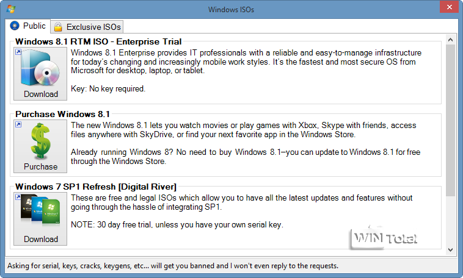Viewport: 463px width, 278px height.
Task: Click the Purchase Windows 8.1 heading
Action: (x=62, y=114)
